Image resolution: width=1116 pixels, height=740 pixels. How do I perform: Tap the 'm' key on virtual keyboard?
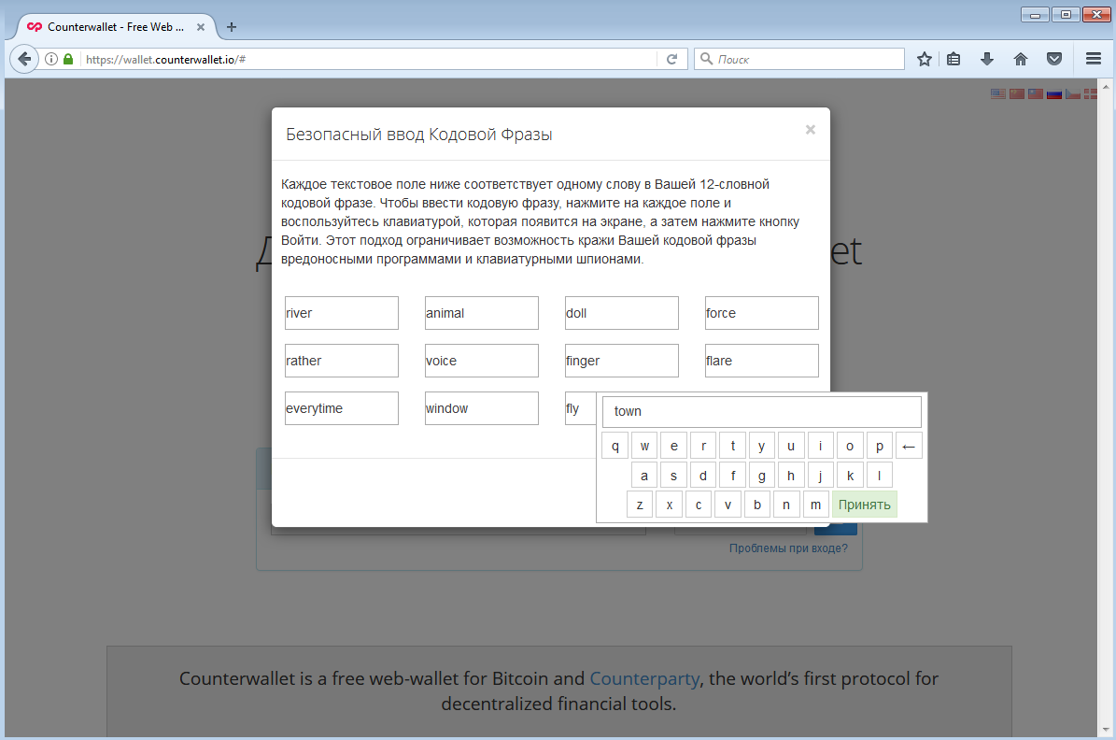(x=815, y=505)
